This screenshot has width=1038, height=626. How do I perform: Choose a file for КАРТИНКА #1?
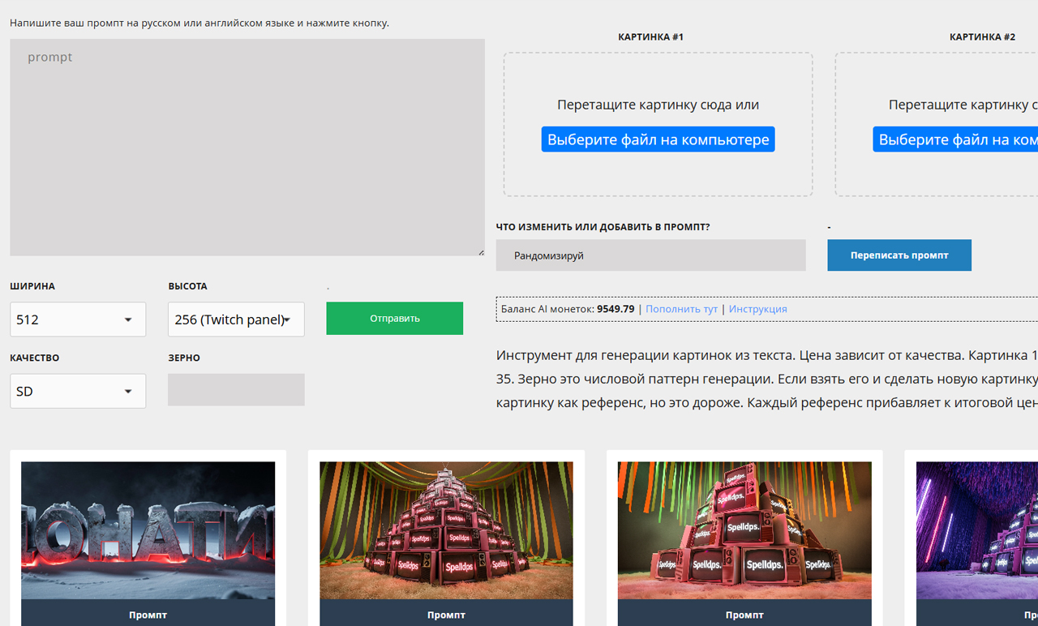coord(658,139)
